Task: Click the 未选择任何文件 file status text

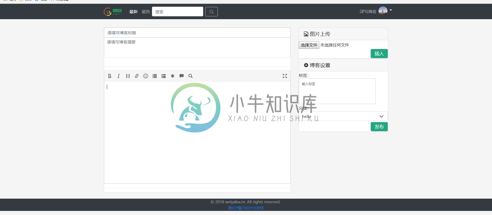Action: 335,45
